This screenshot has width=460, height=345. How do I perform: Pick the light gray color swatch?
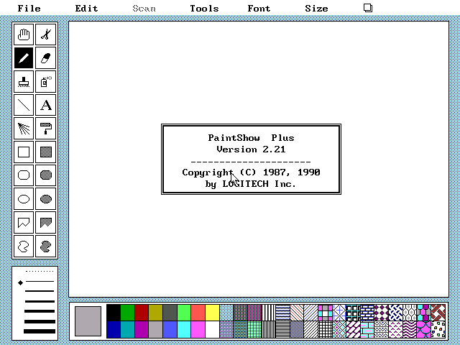pos(155,329)
